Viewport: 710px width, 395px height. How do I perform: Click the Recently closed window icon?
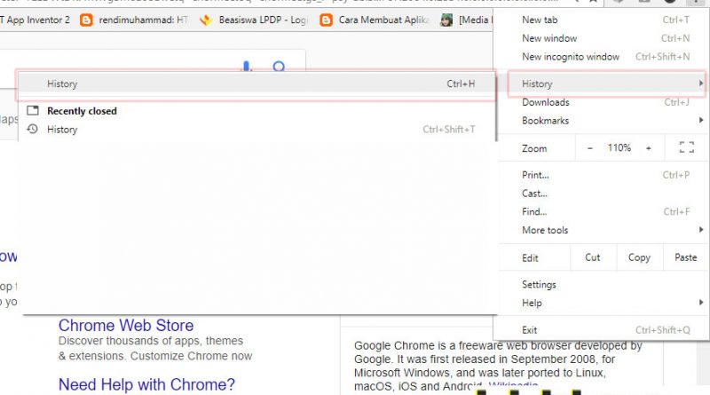click(33, 111)
